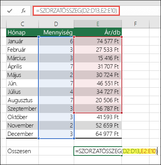The height and width of the screenshot is (165, 161).
Task: Click the Összesen label cell
Action: pos(22,151)
